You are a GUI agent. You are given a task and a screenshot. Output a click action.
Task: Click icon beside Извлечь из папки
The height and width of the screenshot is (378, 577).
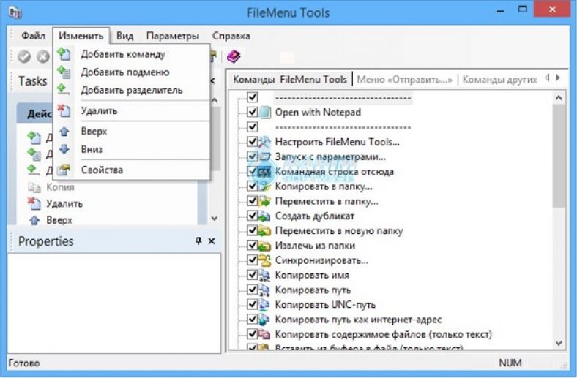[x=264, y=246]
